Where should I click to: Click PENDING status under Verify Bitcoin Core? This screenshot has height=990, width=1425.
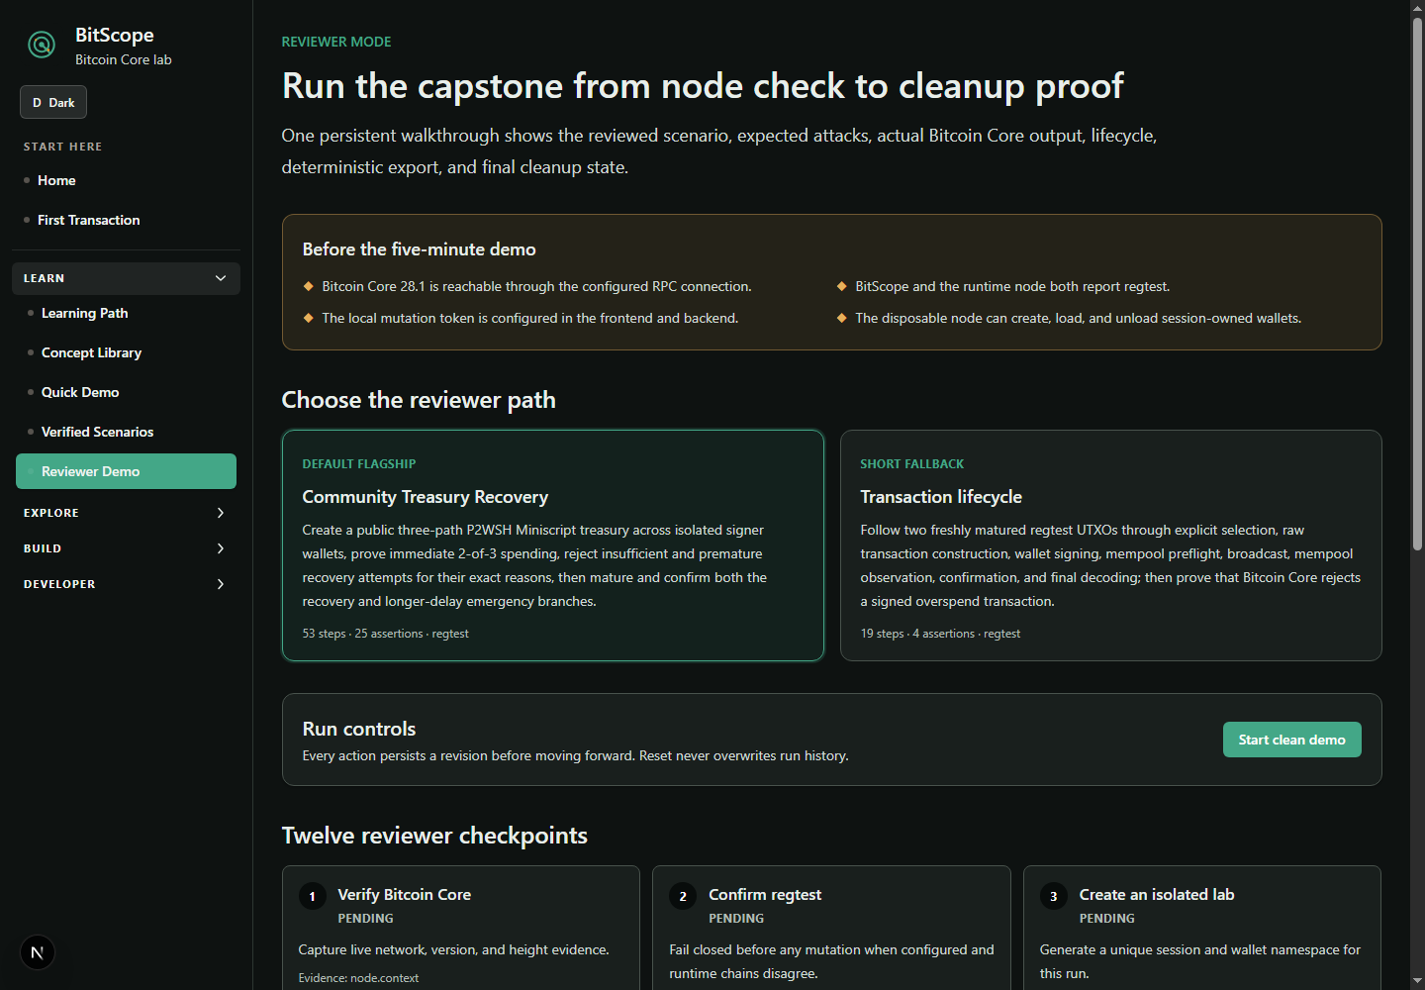pyautogui.click(x=366, y=919)
